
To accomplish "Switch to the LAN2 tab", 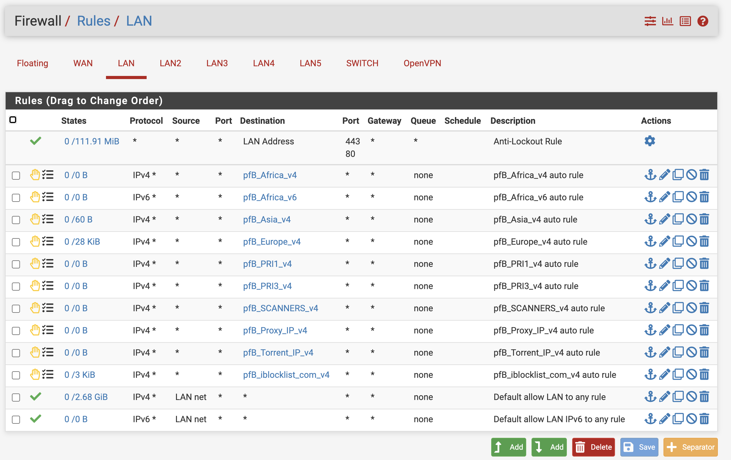I will 170,63.
